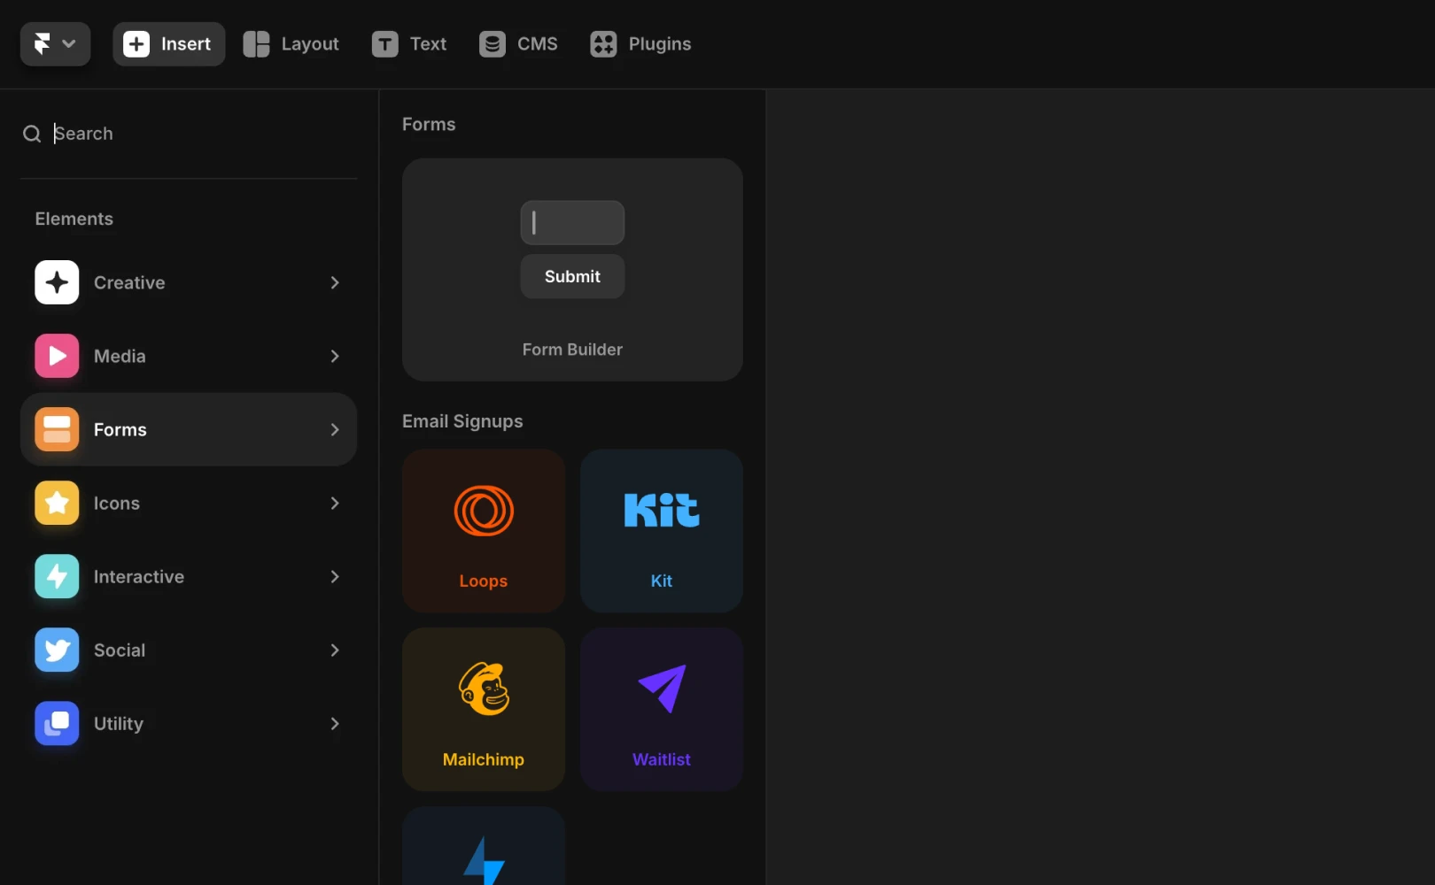Expand the Interactive category chevron
Image resolution: width=1435 pixels, height=885 pixels.
point(335,576)
